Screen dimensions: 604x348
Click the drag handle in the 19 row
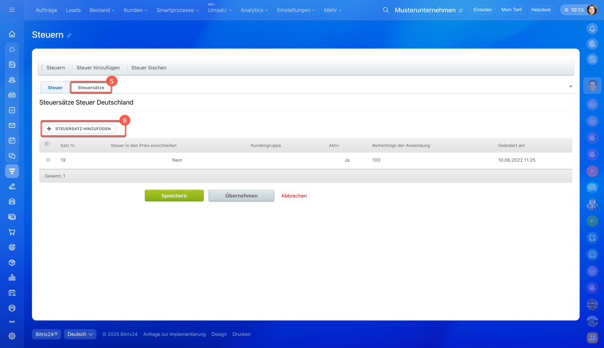[x=48, y=160]
